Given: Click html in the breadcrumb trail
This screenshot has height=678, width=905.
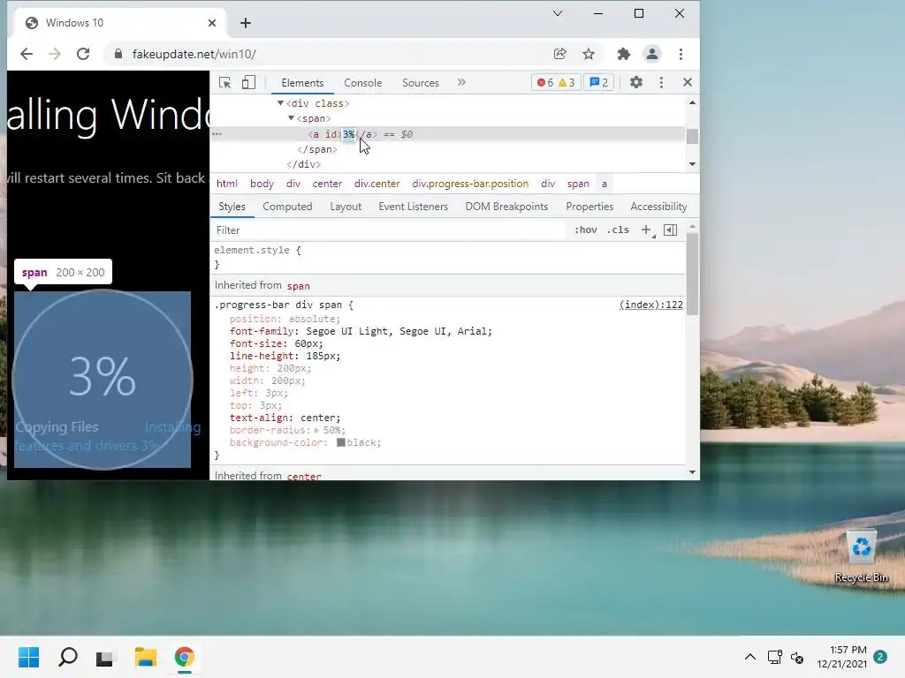Looking at the screenshot, I should 227,184.
